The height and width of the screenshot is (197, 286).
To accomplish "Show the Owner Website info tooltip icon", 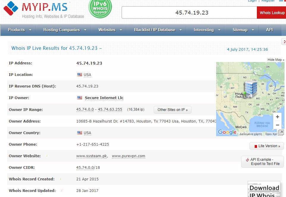I will (x=47, y=156).
